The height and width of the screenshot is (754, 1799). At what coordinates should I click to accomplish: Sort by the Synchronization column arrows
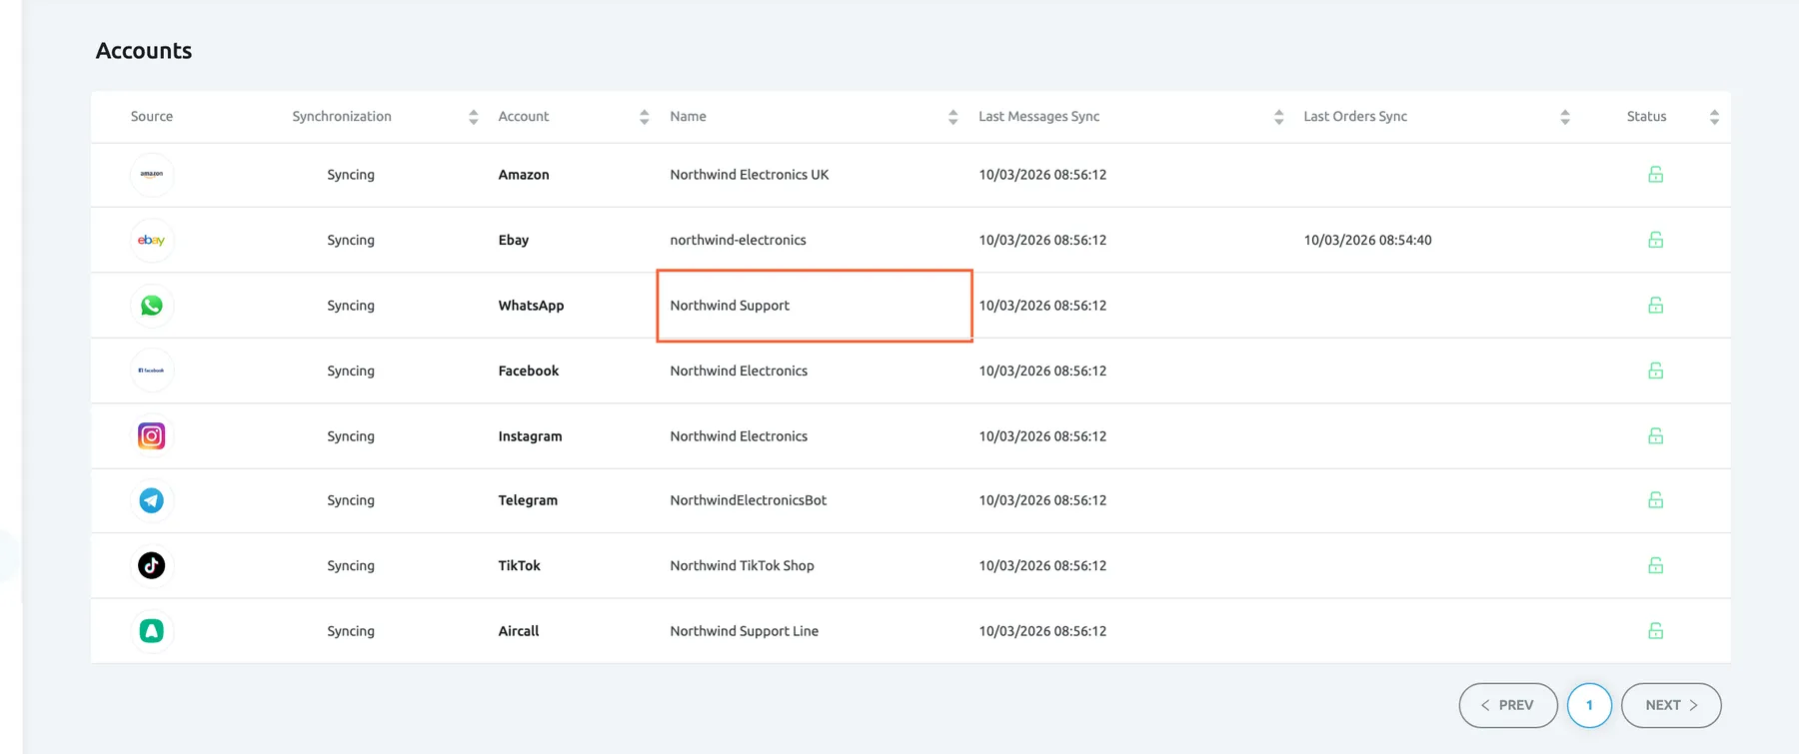pos(474,117)
